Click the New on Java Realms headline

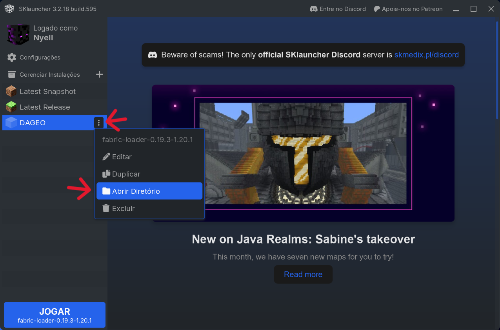[303, 239]
